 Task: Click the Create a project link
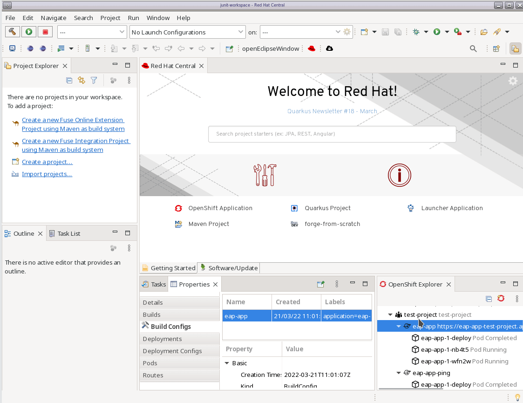(47, 162)
